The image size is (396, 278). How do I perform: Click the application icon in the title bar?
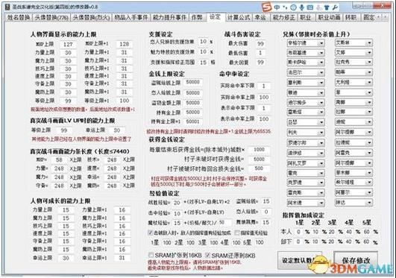tap(7, 7)
